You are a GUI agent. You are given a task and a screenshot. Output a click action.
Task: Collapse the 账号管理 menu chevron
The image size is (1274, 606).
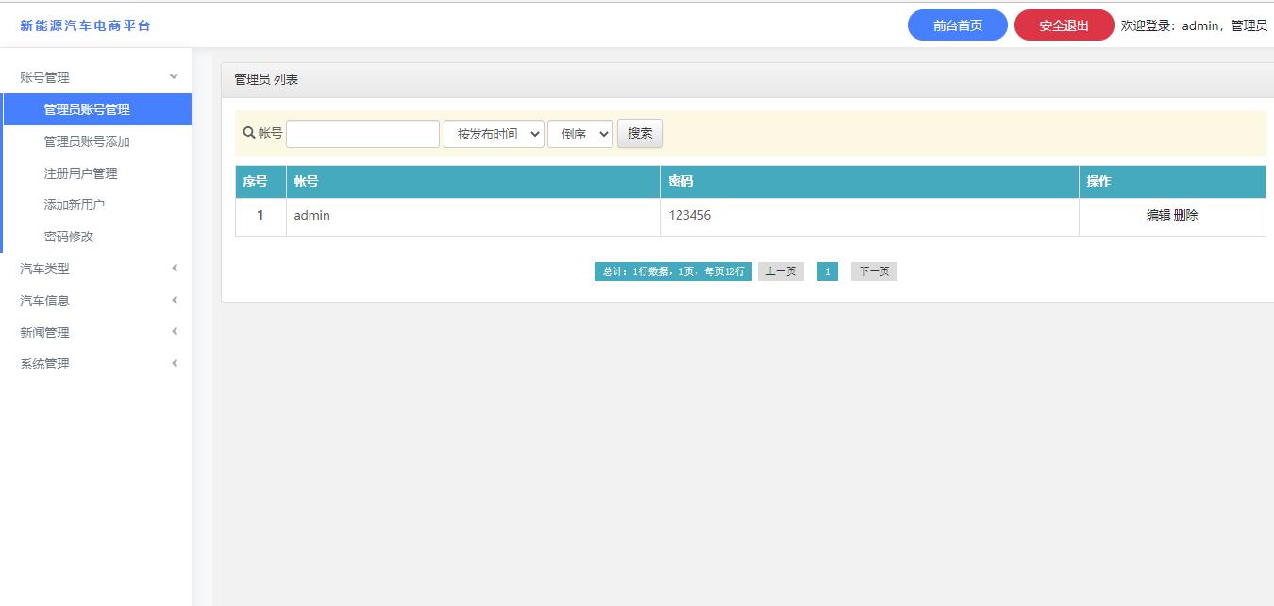(174, 77)
